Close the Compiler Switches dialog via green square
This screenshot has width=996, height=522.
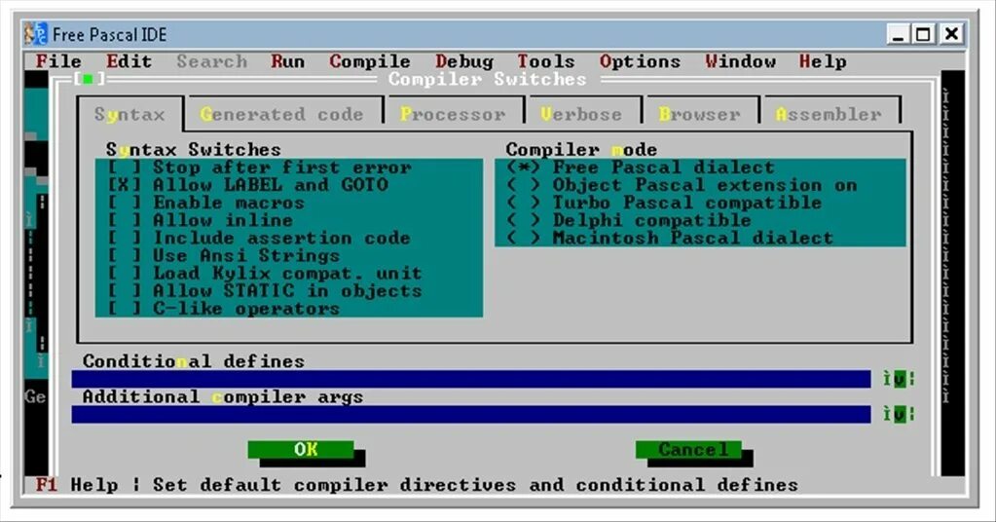click(89, 79)
